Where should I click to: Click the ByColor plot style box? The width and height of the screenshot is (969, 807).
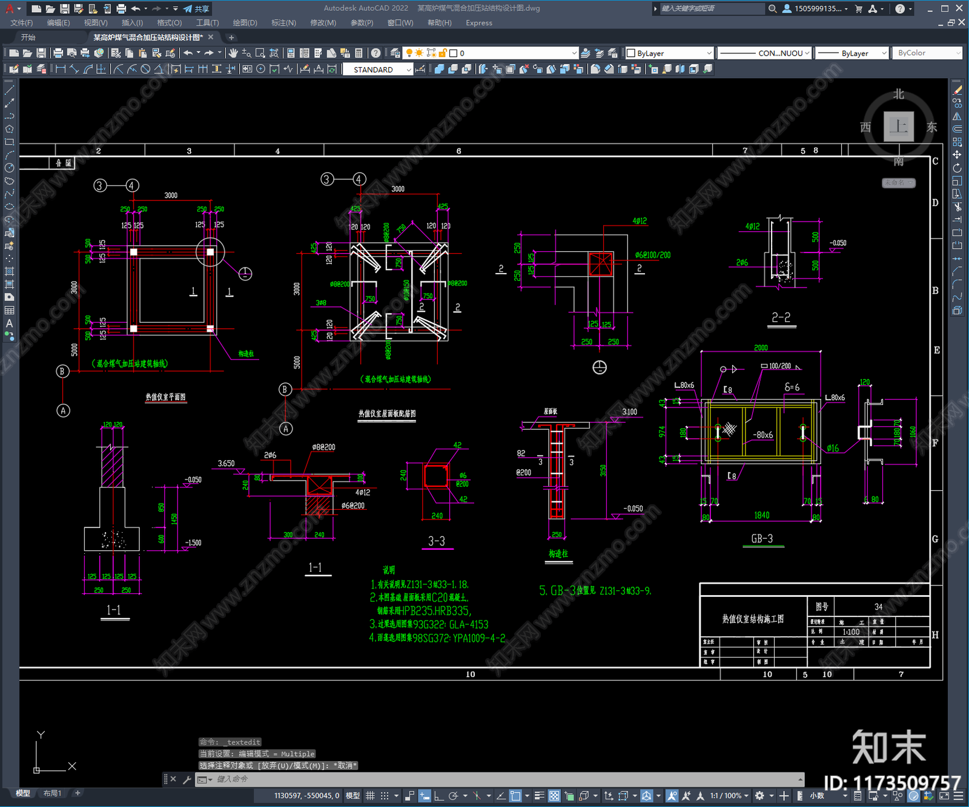927,53
